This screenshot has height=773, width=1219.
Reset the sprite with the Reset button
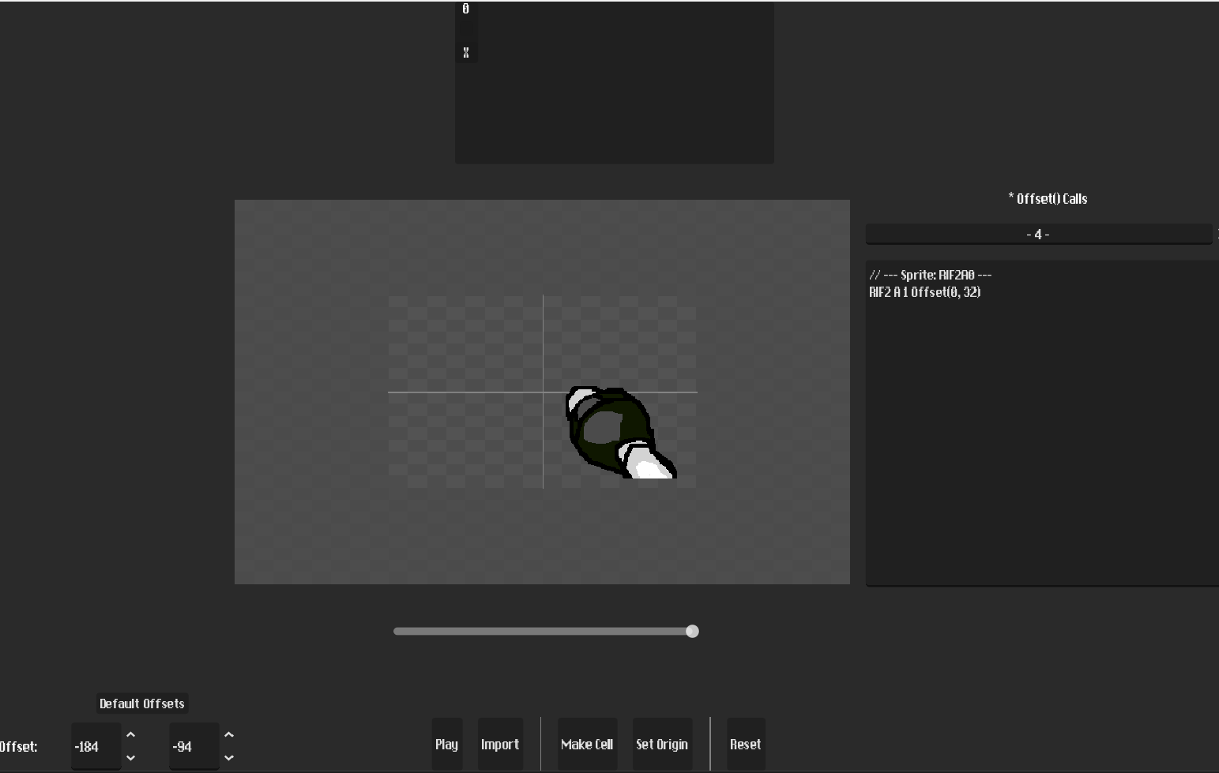click(745, 745)
